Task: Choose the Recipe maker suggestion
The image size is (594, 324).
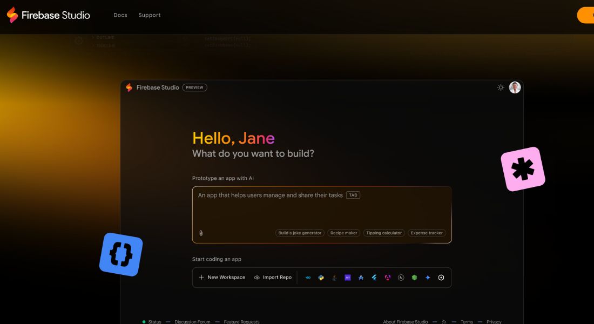Action: [343, 233]
